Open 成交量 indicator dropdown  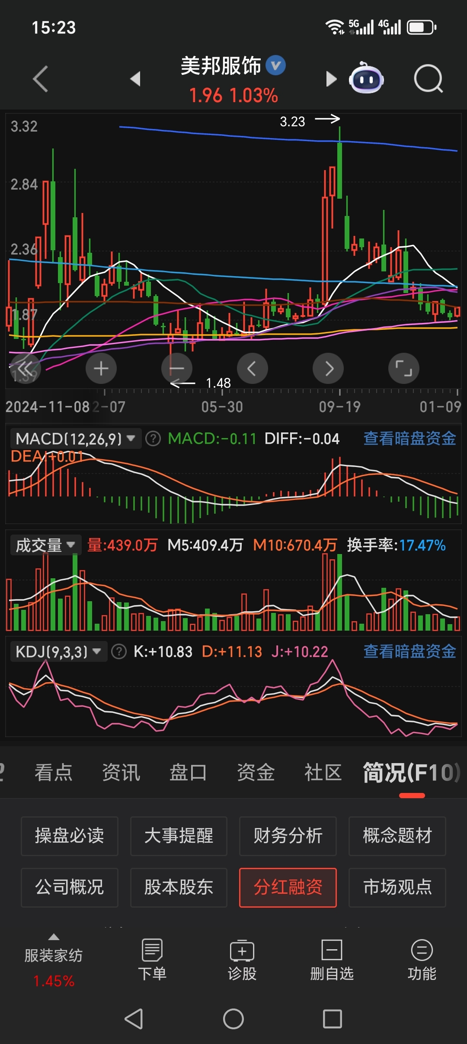[x=46, y=545]
